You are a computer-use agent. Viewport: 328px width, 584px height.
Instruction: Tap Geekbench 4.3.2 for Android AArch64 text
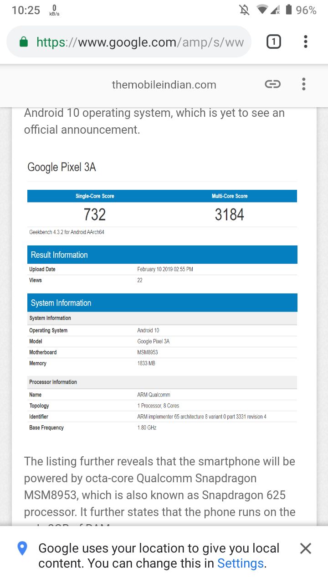[x=67, y=232]
